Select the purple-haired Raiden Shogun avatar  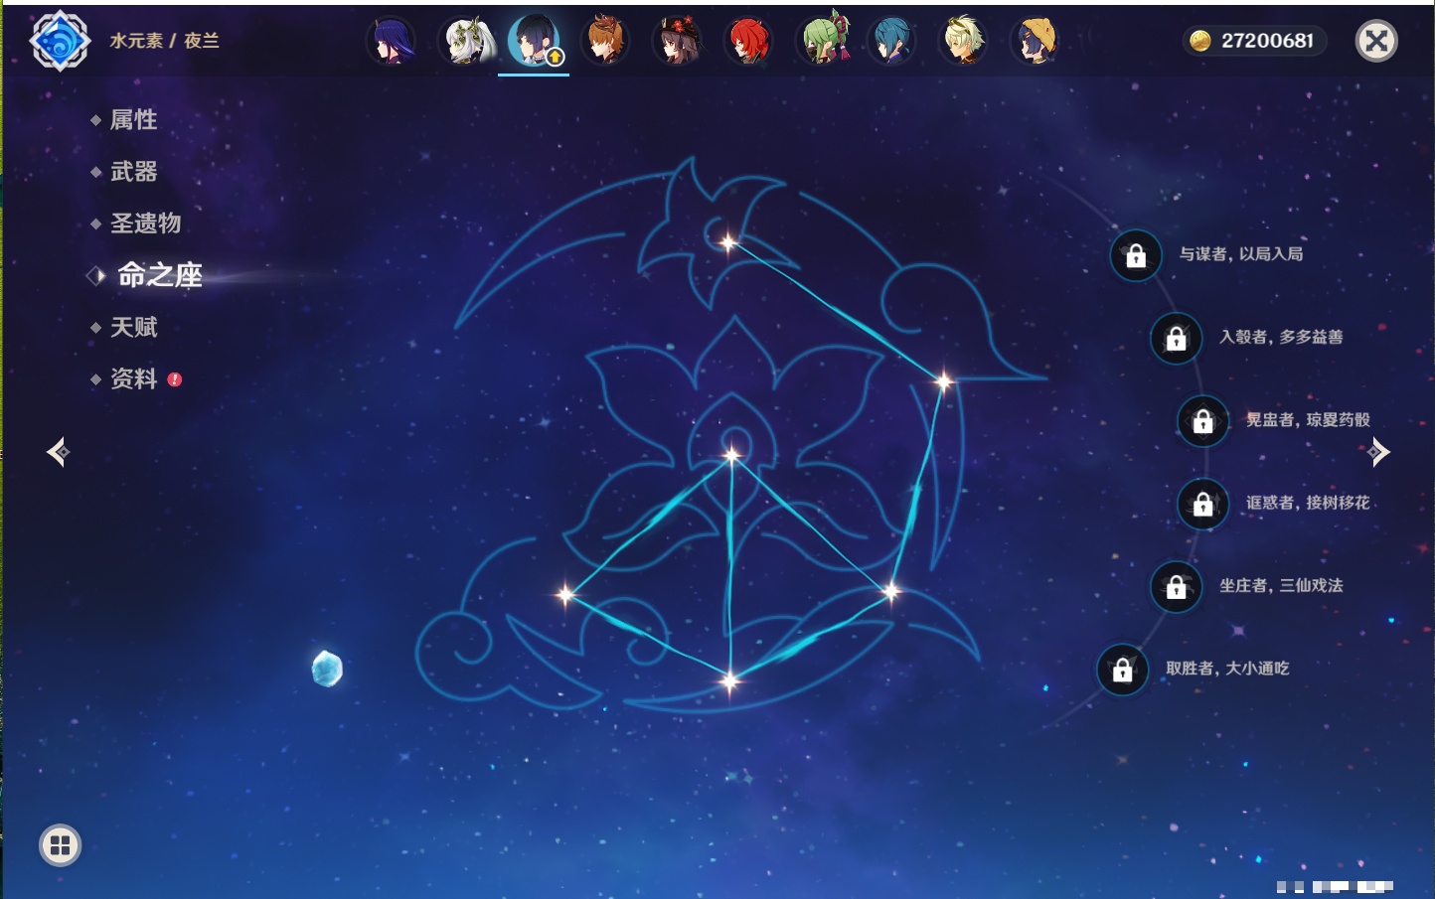pyautogui.click(x=392, y=42)
